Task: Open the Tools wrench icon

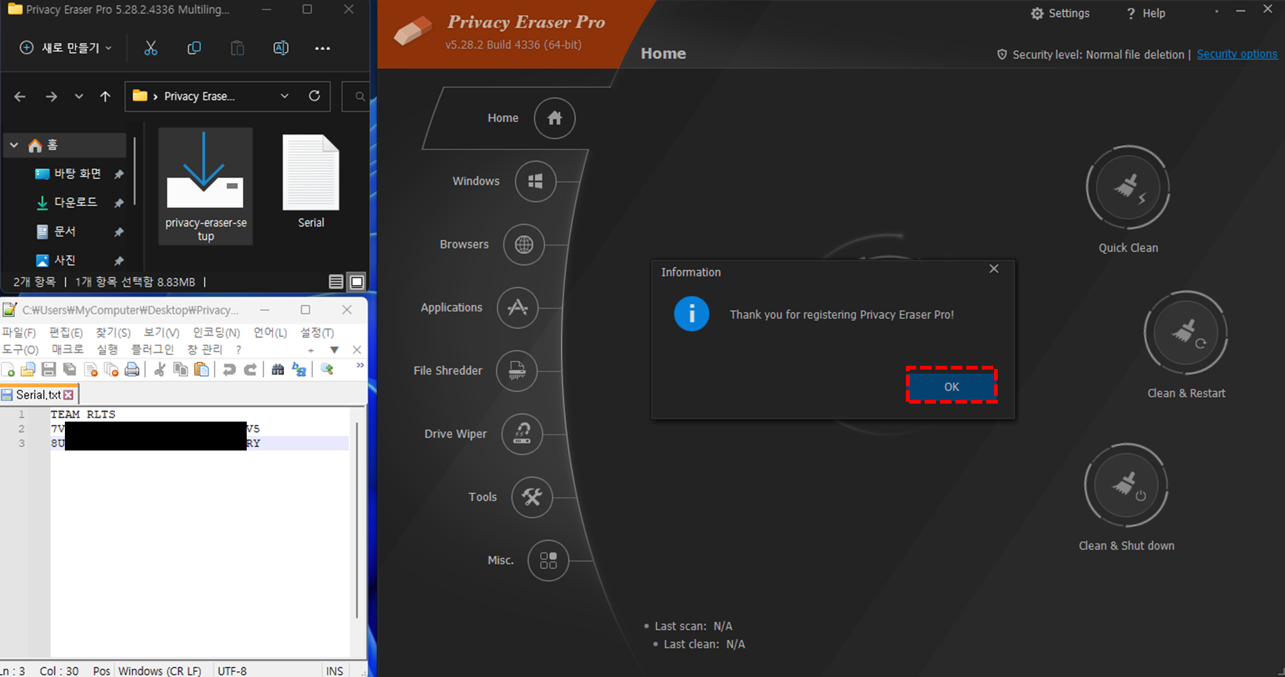Action: pos(532,497)
